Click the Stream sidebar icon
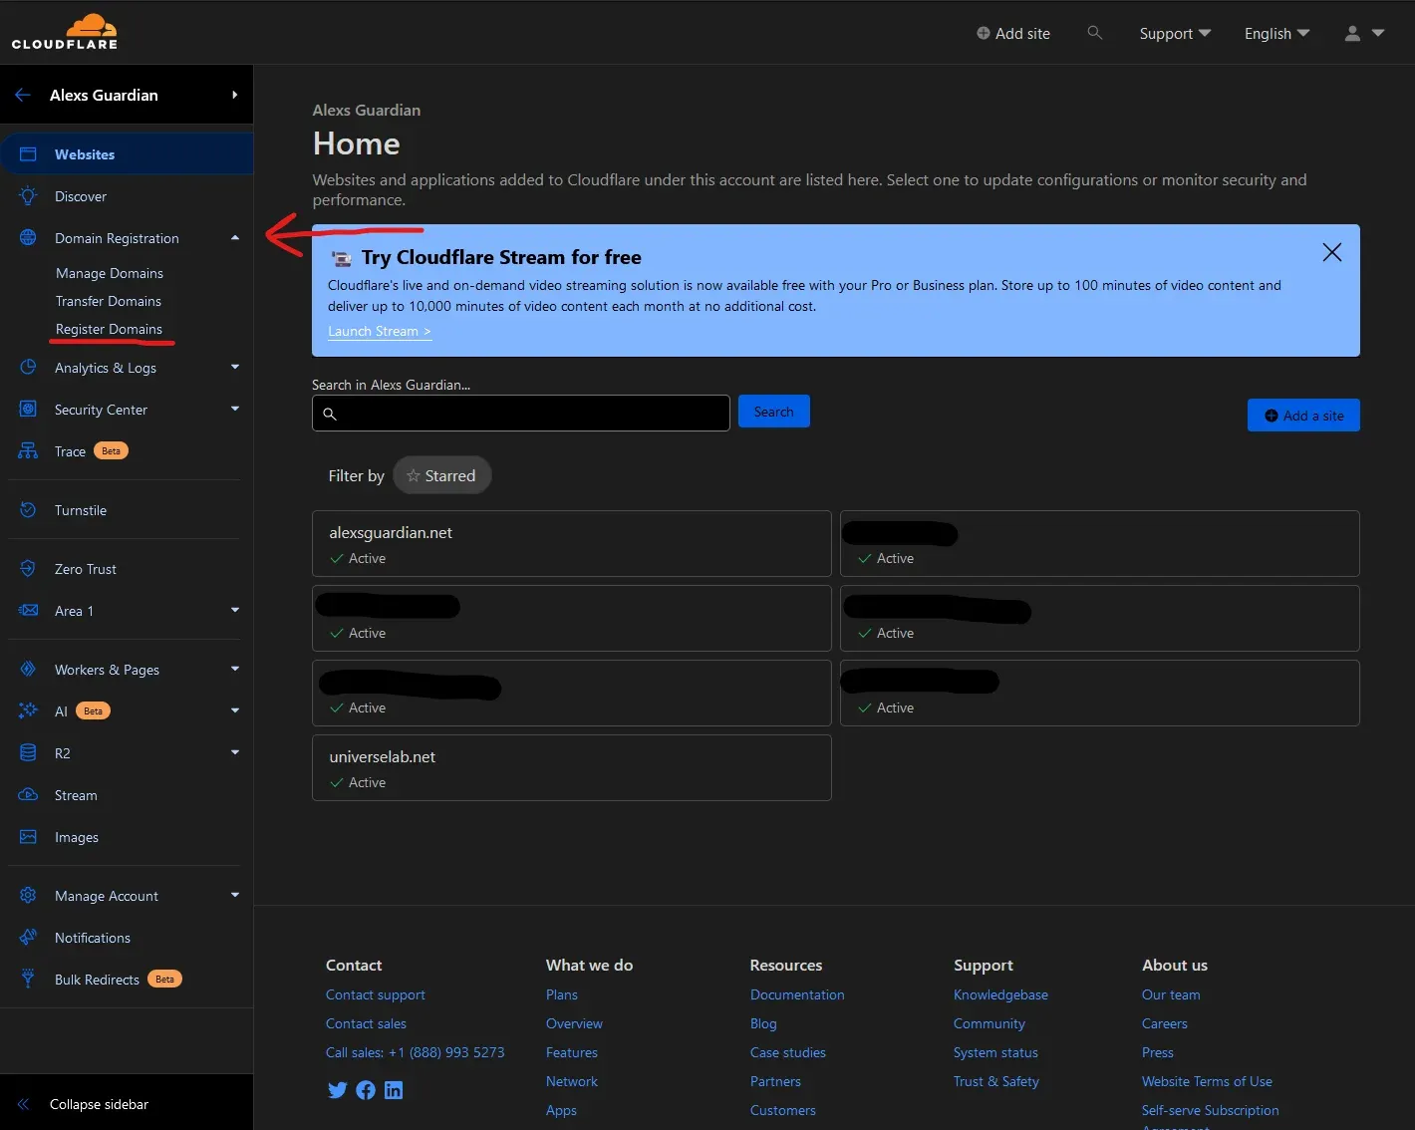Viewport: 1415px width, 1130px height. pos(27,794)
